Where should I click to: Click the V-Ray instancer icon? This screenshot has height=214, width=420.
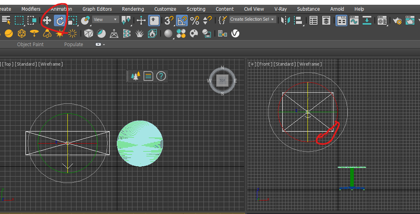pos(127,34)
